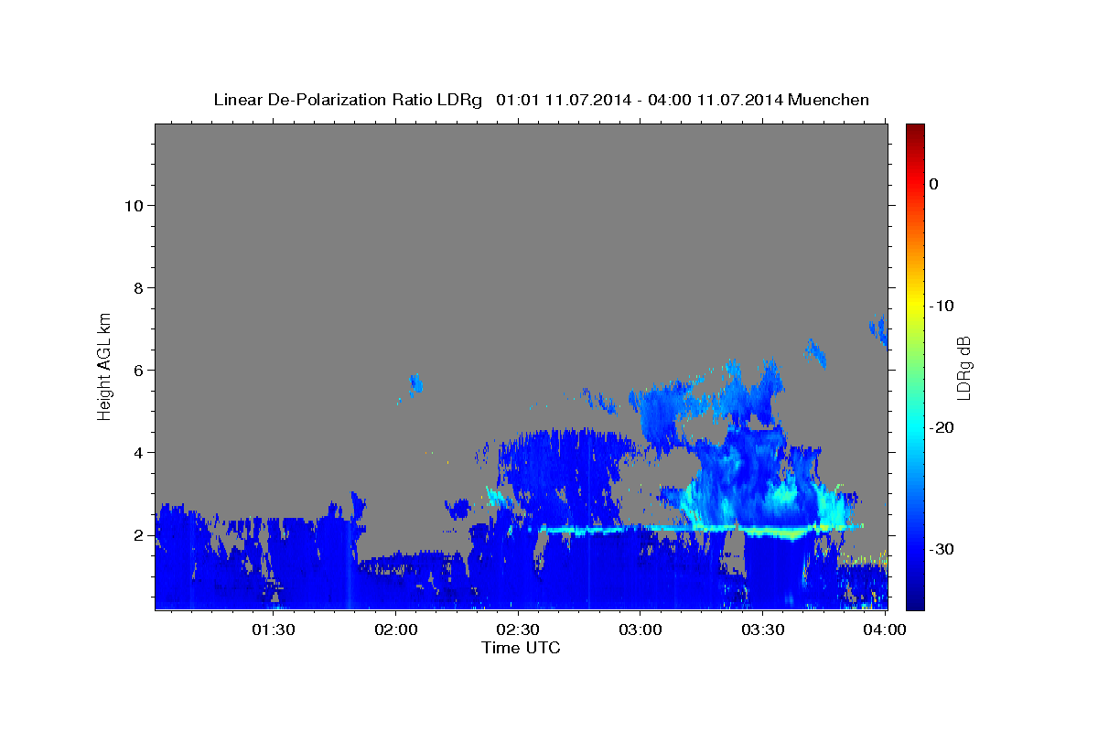The height and width of the screenshot is (732, 1098).
Task: Click the height tick label 6
Action: coord(137,370)
